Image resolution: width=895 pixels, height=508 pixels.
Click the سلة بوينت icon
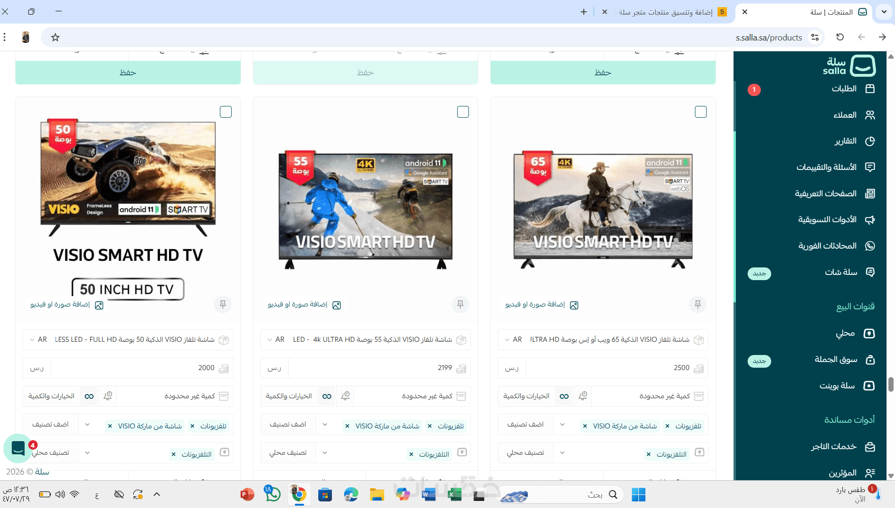coord(869,386)
